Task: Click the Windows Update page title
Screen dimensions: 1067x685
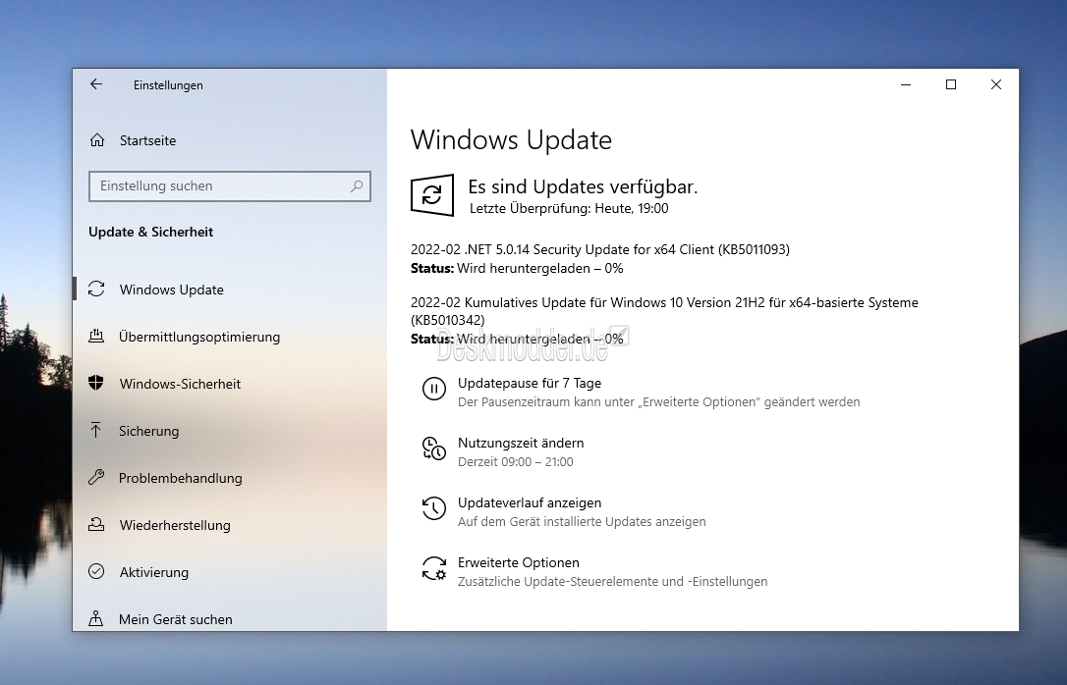Action: (511, 140)
